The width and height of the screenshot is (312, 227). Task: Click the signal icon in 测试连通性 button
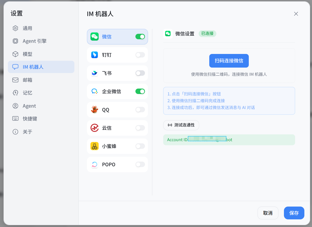(170, 125)
